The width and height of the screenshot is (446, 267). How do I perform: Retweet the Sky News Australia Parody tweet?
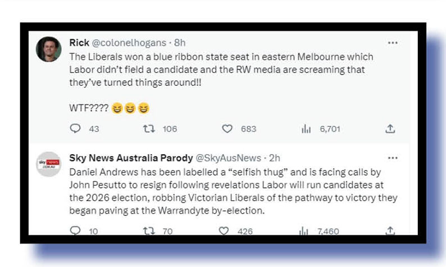(149, 231)
